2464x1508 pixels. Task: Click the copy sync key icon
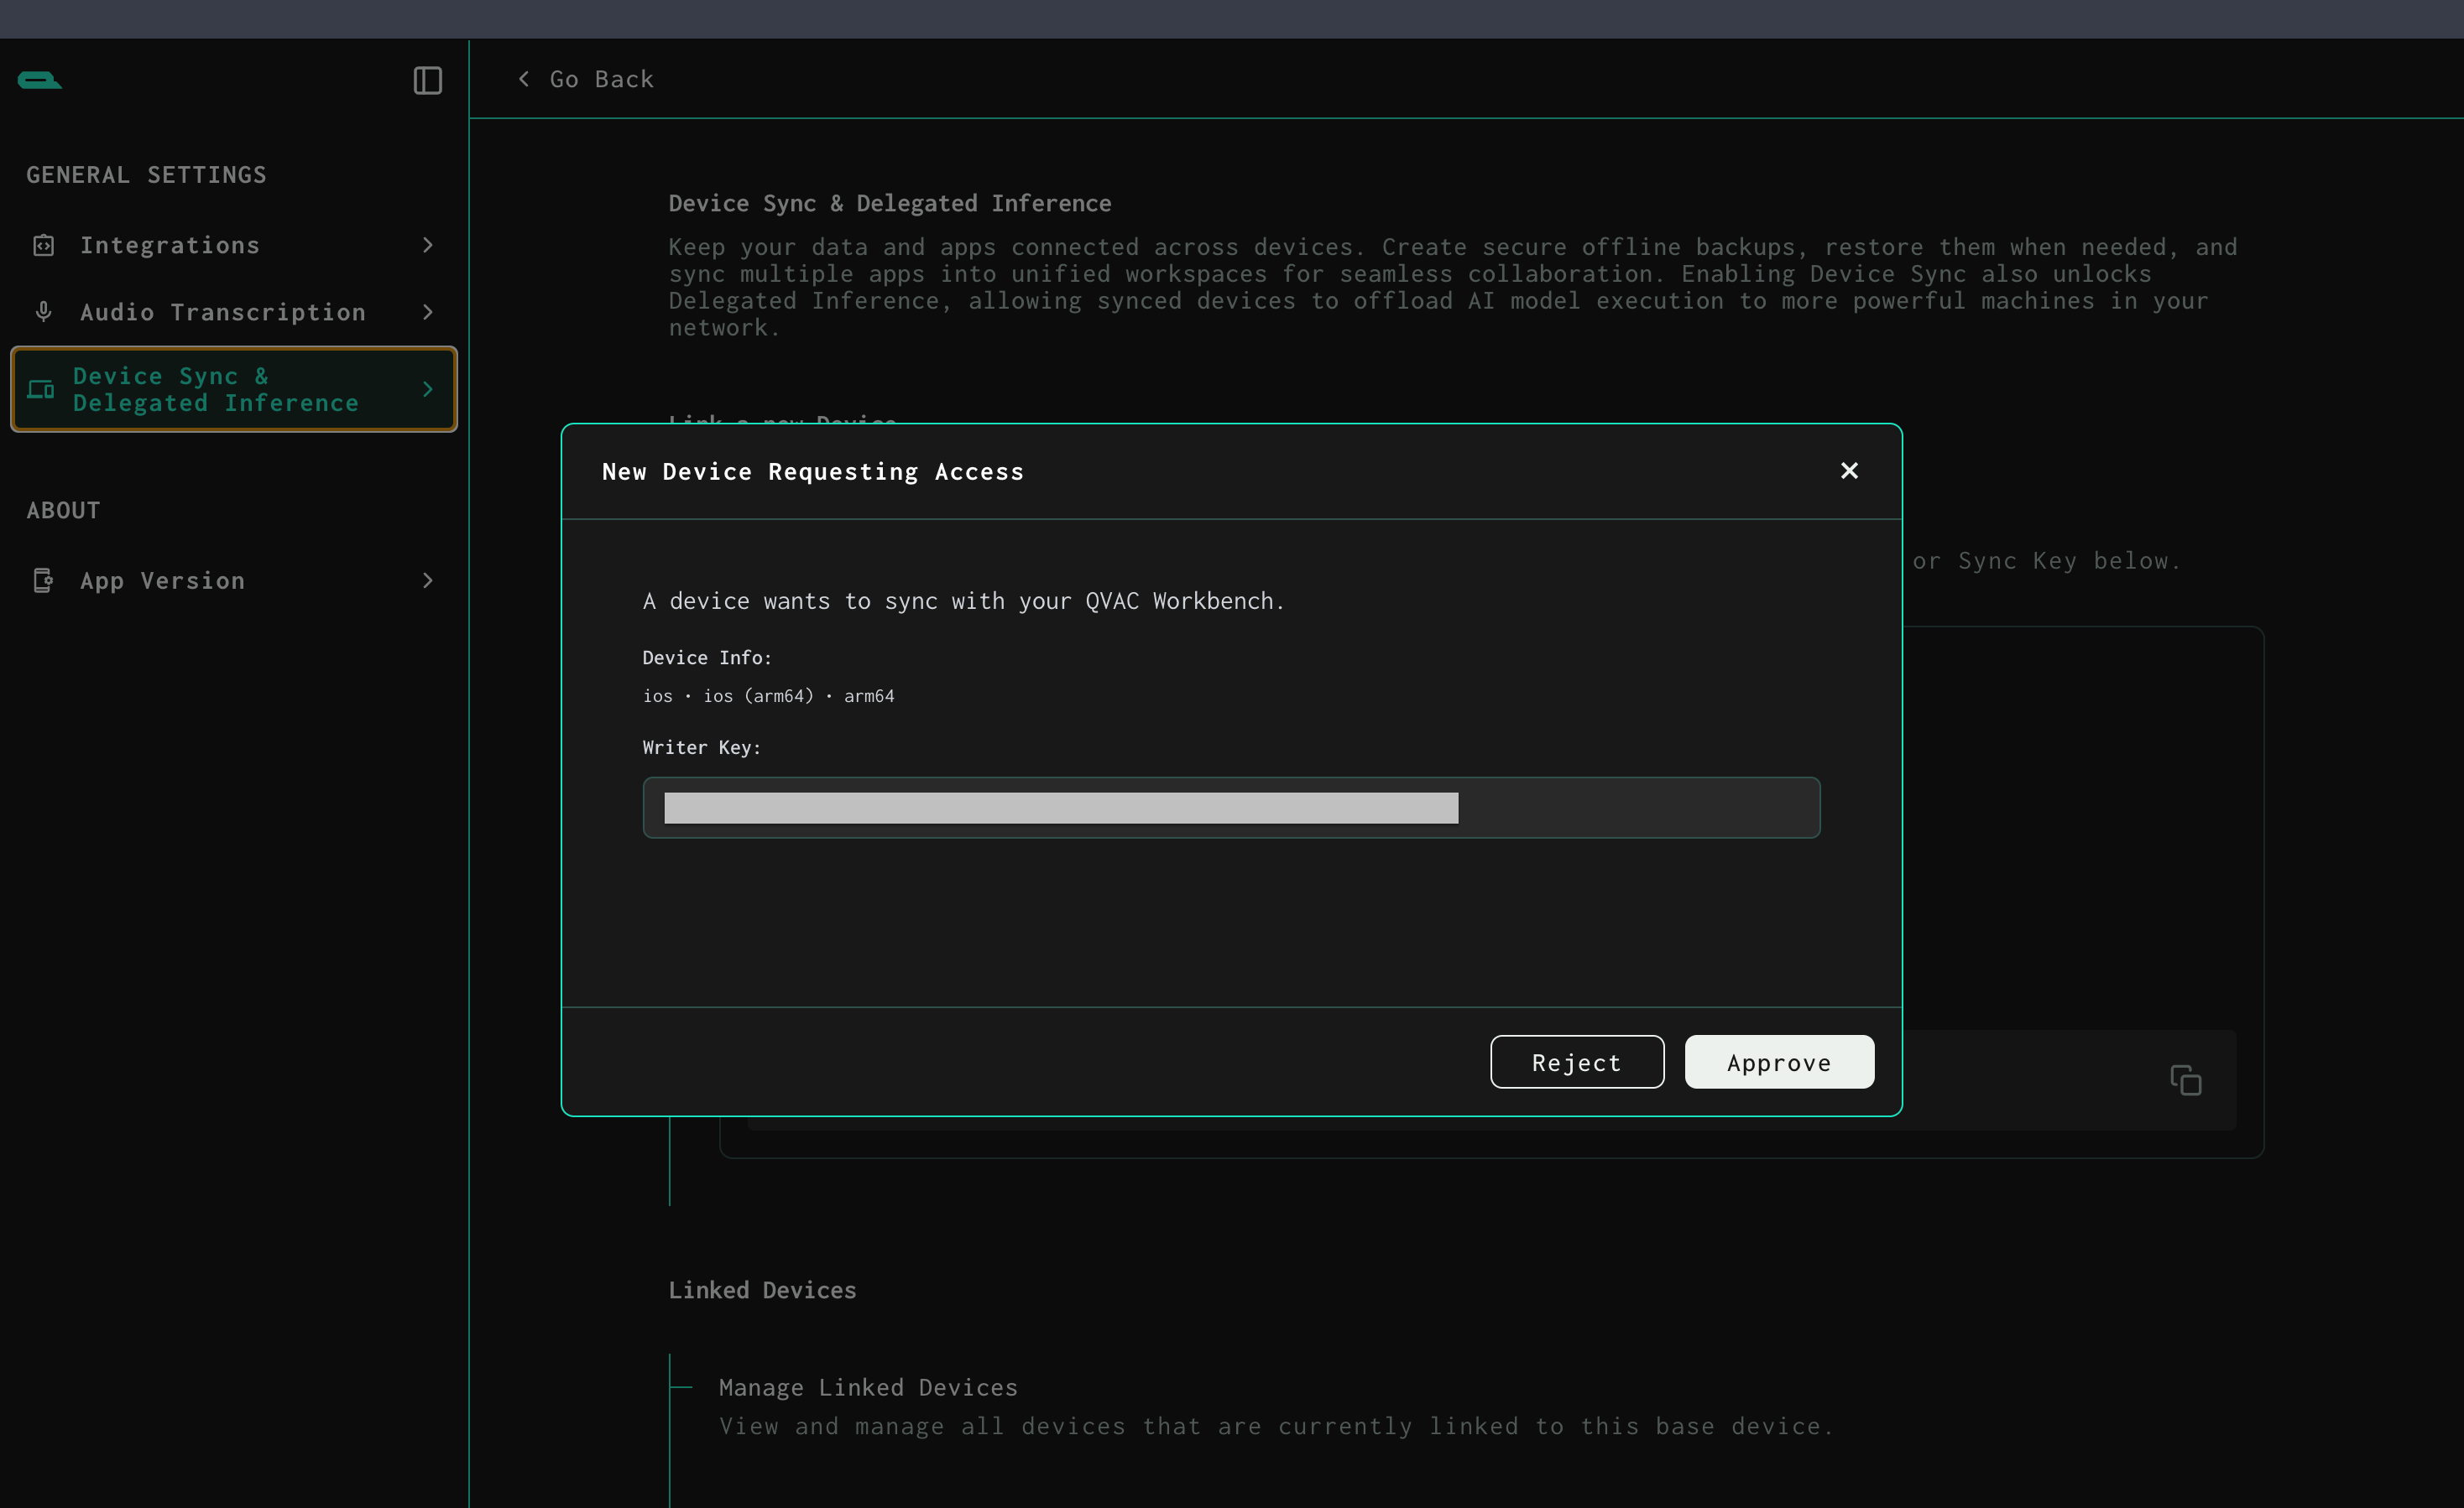coord(2185,1080)
